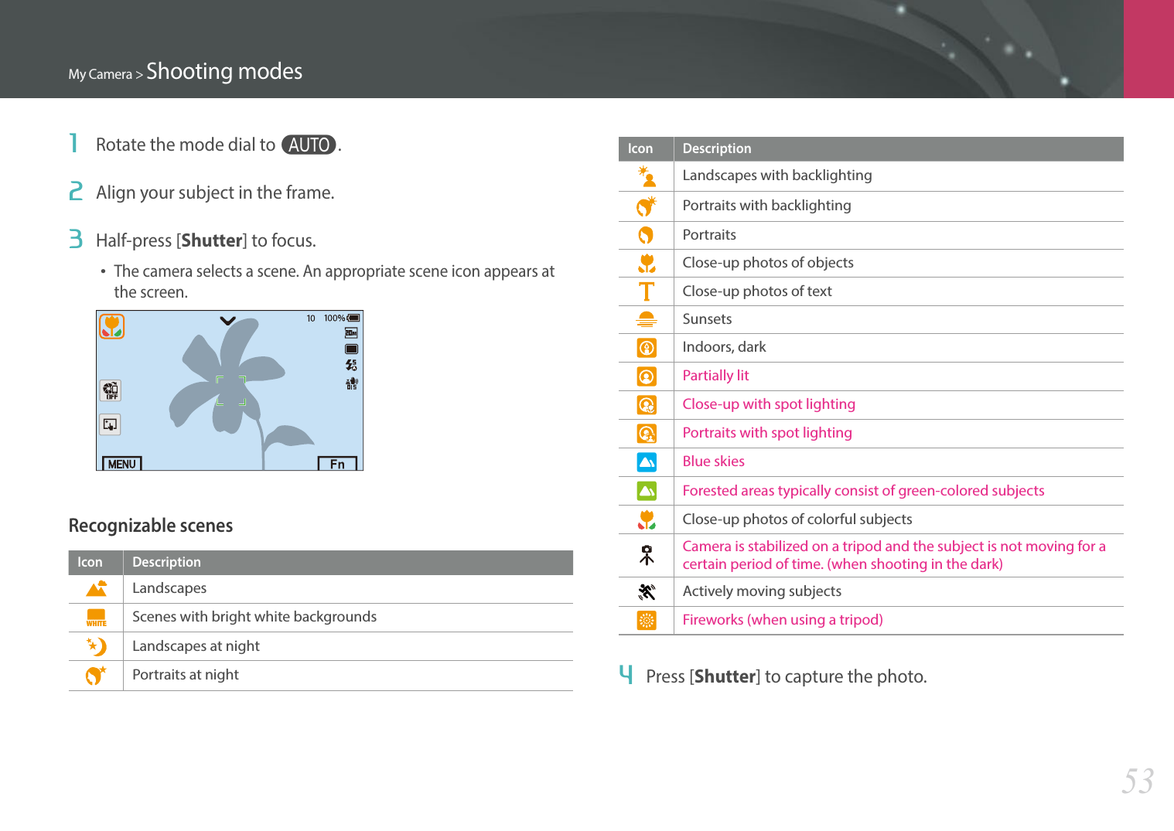The image size is (1174, 831).
Task: Click 'Fireworks (when using a tripod)' text
Action: pos(783,621)
